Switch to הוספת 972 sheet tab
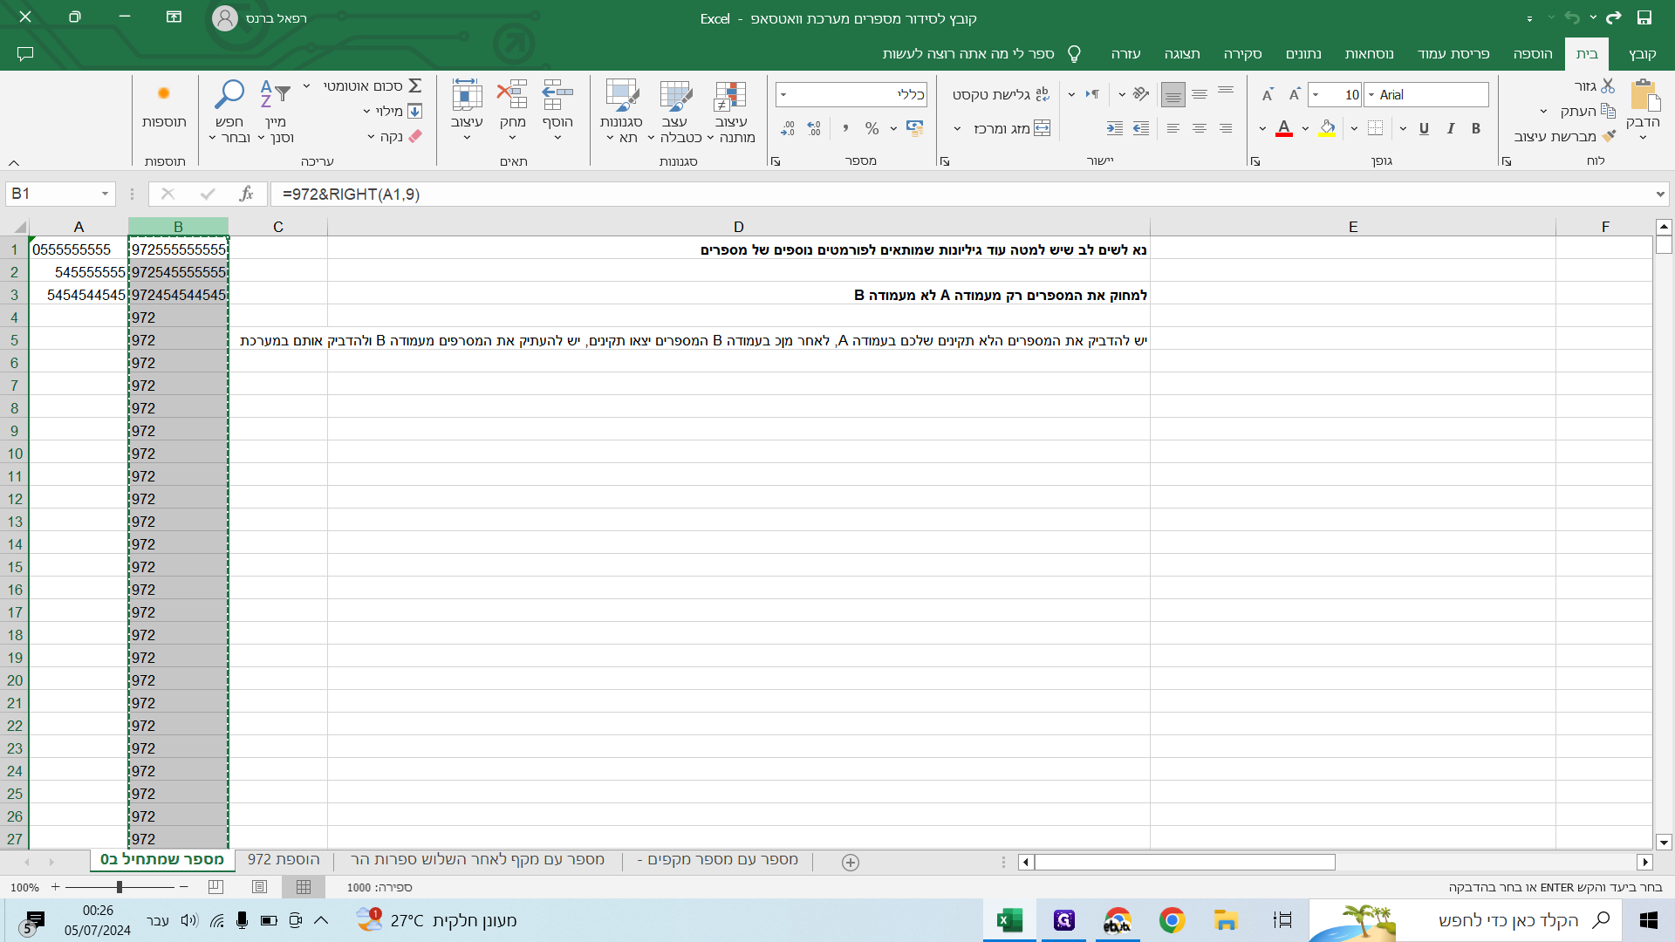The height and width of the screenshot is (942, 1675). (284, 860)
